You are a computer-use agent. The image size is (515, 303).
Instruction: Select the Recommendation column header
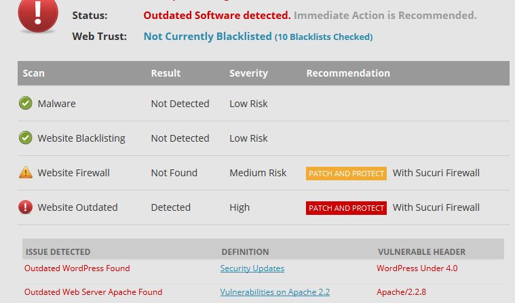348,73
